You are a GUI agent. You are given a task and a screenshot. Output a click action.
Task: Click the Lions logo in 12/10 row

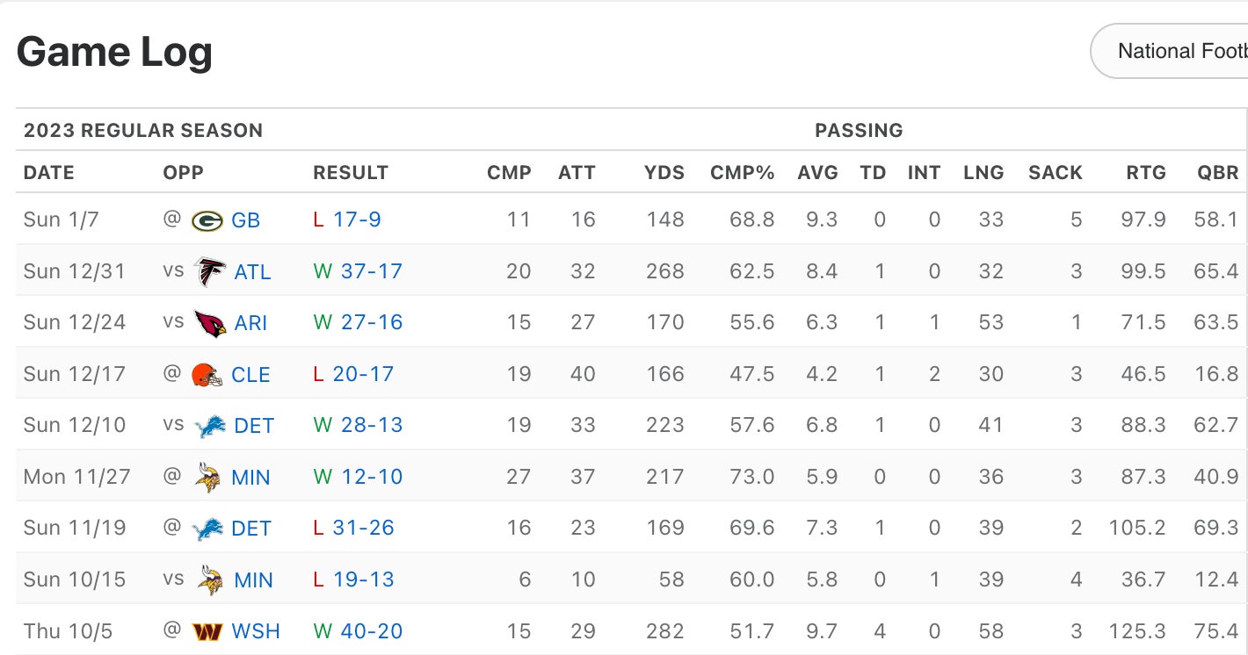coord(209,426)
